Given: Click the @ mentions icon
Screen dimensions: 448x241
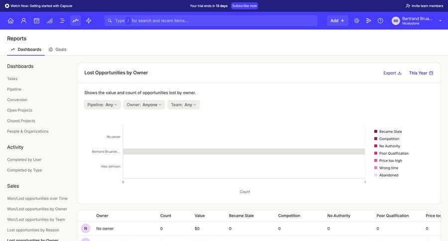Looking at the screenshot, I should (356, 20).
